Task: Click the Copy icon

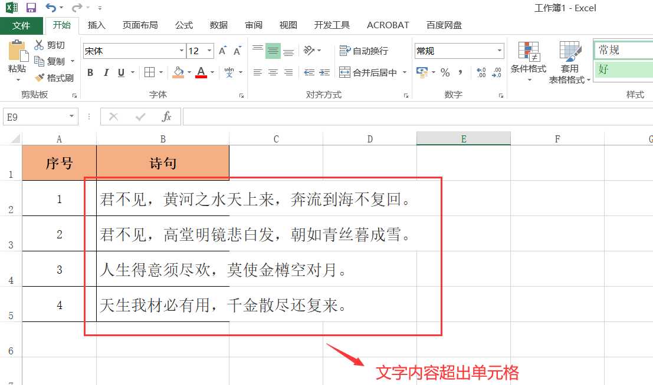Action: (39, 61)
